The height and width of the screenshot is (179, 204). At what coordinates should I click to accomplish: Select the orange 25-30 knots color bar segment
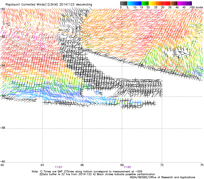click(159, 3)
